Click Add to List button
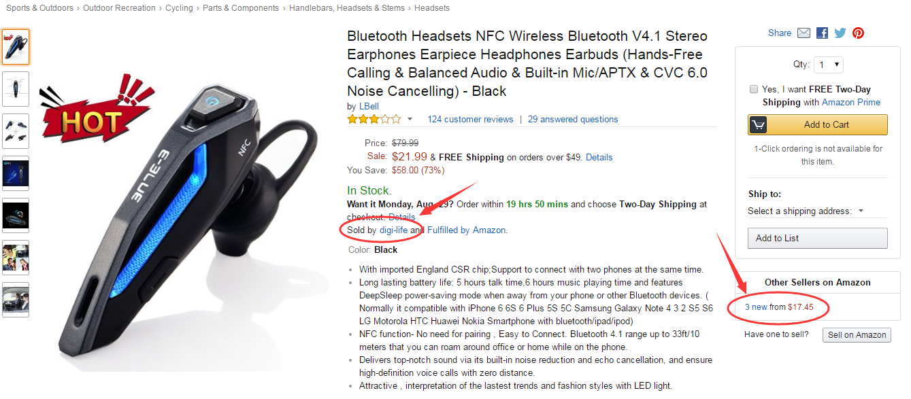Screen dimensions: 911x399 817,238
